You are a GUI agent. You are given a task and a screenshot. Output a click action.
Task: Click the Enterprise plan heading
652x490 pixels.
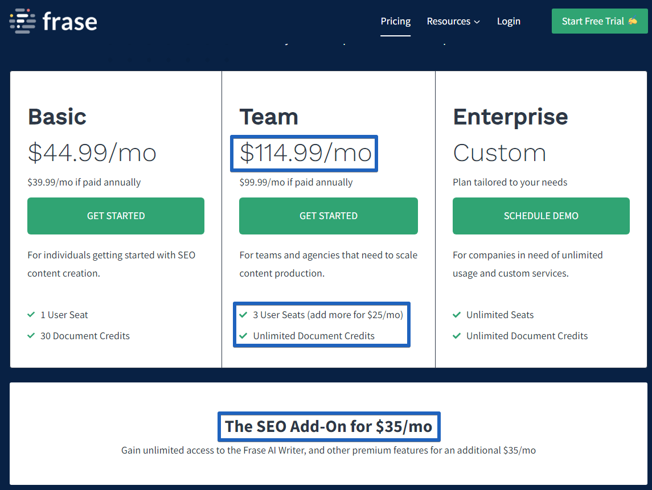pyautogui.click(x=511, y=117)
